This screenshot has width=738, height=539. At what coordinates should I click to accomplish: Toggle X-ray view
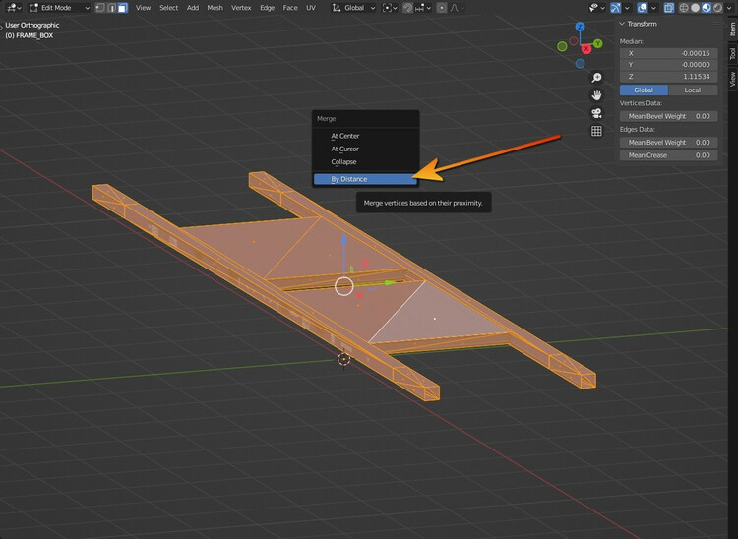tap(669, 8)
